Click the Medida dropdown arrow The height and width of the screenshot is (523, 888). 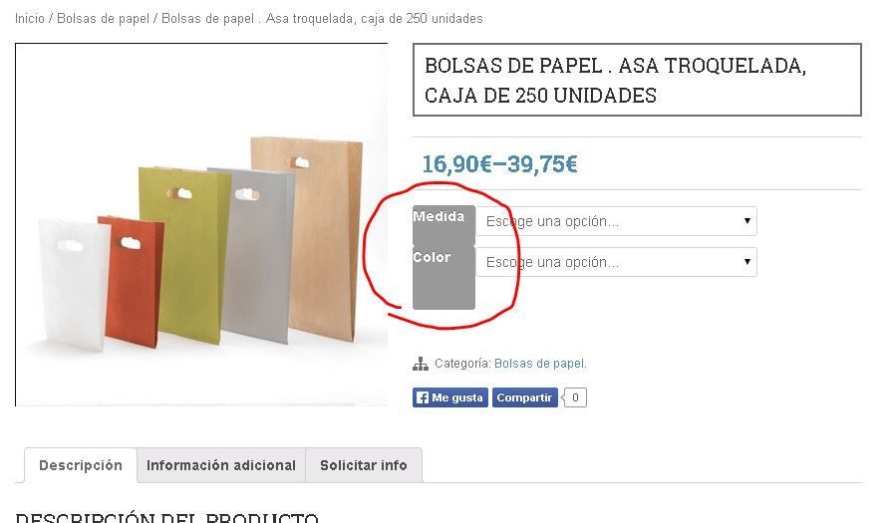pyautogui.click(x=747, y=221)
